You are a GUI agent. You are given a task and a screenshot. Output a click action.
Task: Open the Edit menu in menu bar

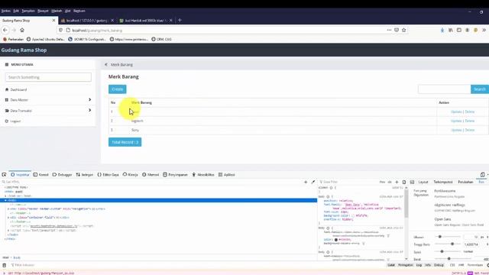tap(16, 11)
